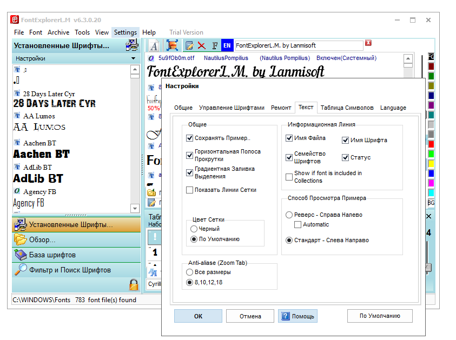Click the book icon for База шрифтов
This screenshot has width=456, height=340.
pos(21,255)
